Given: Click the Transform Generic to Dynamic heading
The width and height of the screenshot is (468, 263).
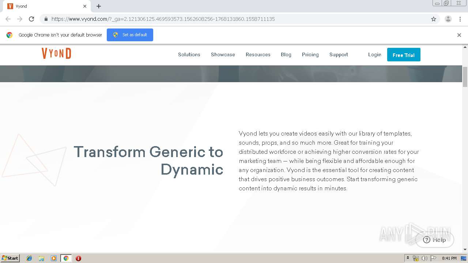Looking at the screenshot, I should [x=148, y=160].
